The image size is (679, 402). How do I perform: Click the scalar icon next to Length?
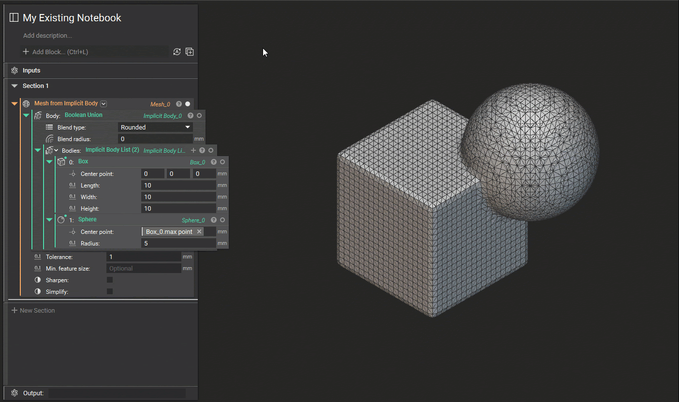point(73,185)
